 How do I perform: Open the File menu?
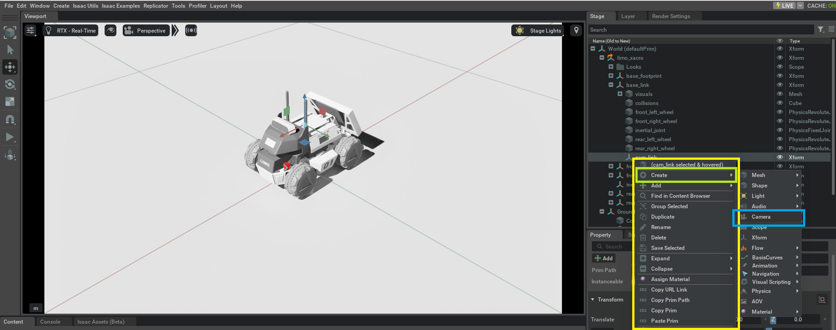pos(9,6)
